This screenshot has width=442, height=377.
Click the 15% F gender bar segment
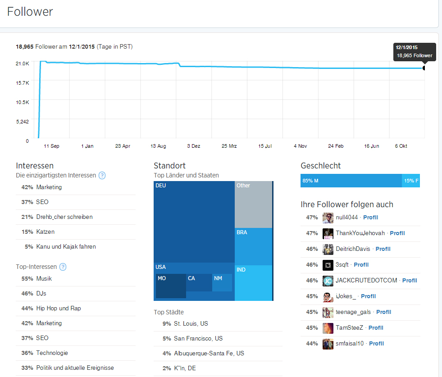(x=410, y=181)
